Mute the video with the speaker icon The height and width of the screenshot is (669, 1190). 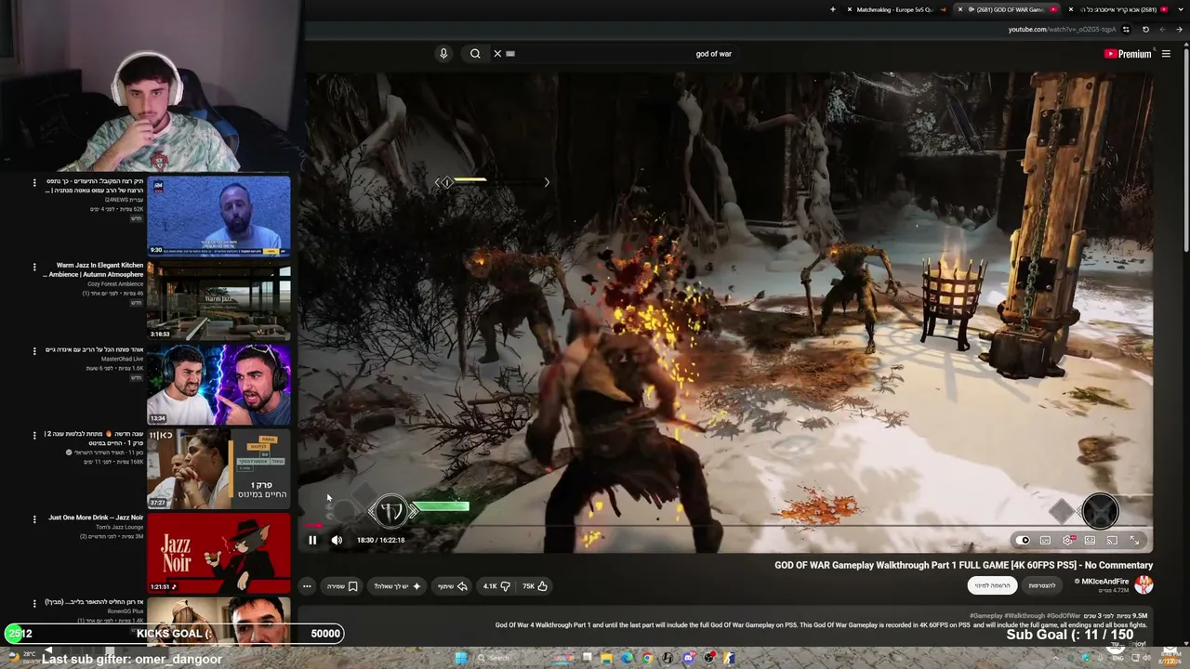[x=337, y=540]
